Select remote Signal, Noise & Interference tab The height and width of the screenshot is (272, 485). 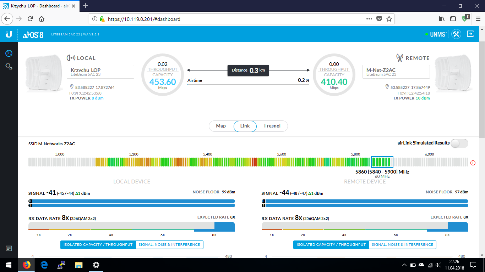[402, 245]
